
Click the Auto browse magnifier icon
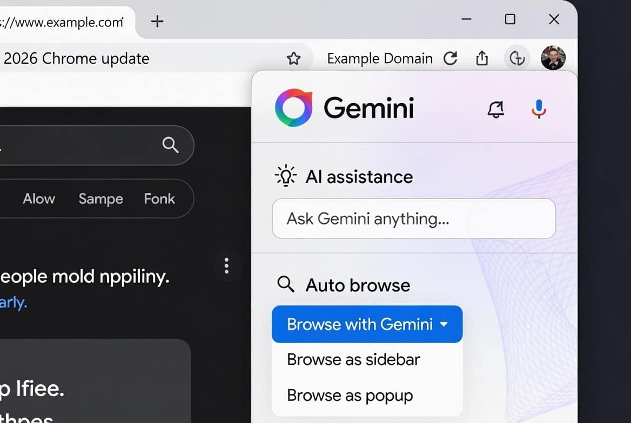286,285
